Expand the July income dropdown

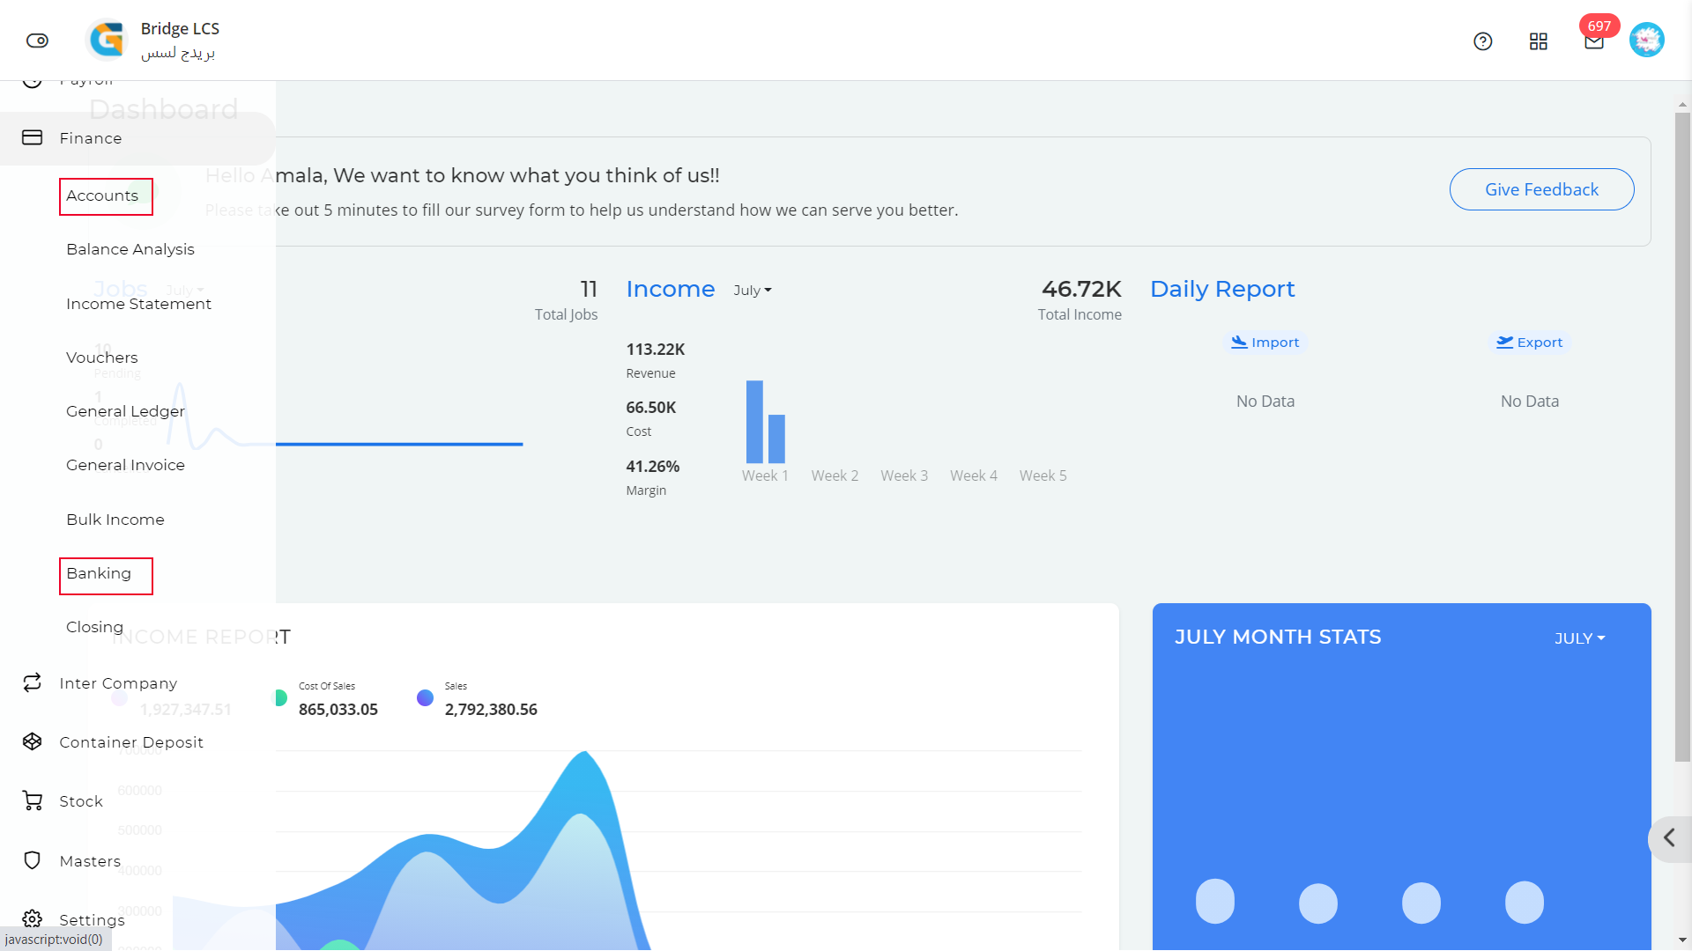tap(753, 289)
